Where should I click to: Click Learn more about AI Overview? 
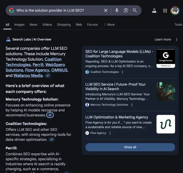point(163,39)
